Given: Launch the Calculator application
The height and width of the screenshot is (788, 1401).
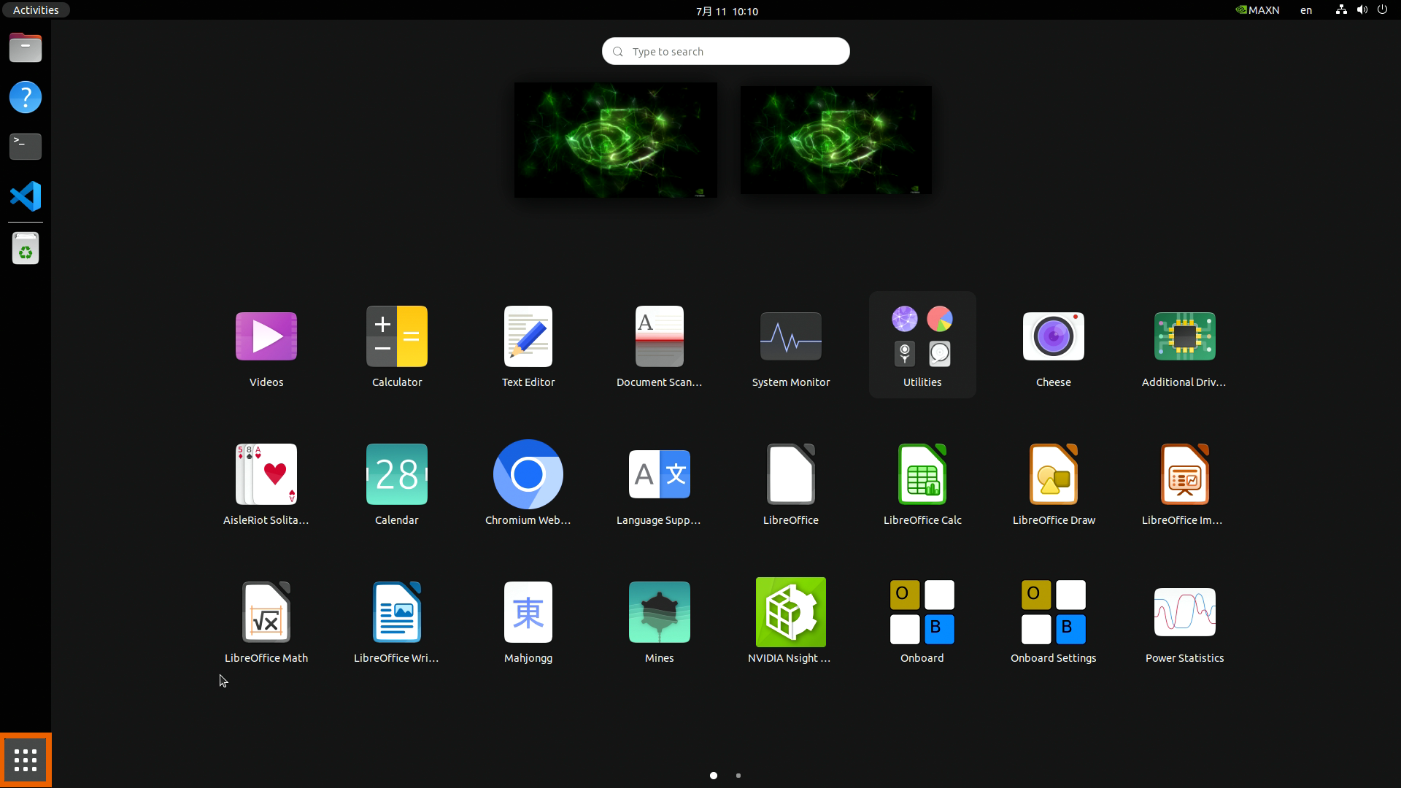Looking at the screenshot, I should coord(396,336).
